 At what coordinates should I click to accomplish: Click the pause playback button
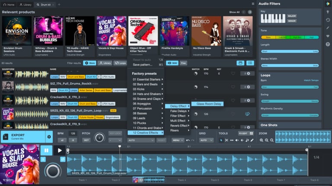click(46, 151)
